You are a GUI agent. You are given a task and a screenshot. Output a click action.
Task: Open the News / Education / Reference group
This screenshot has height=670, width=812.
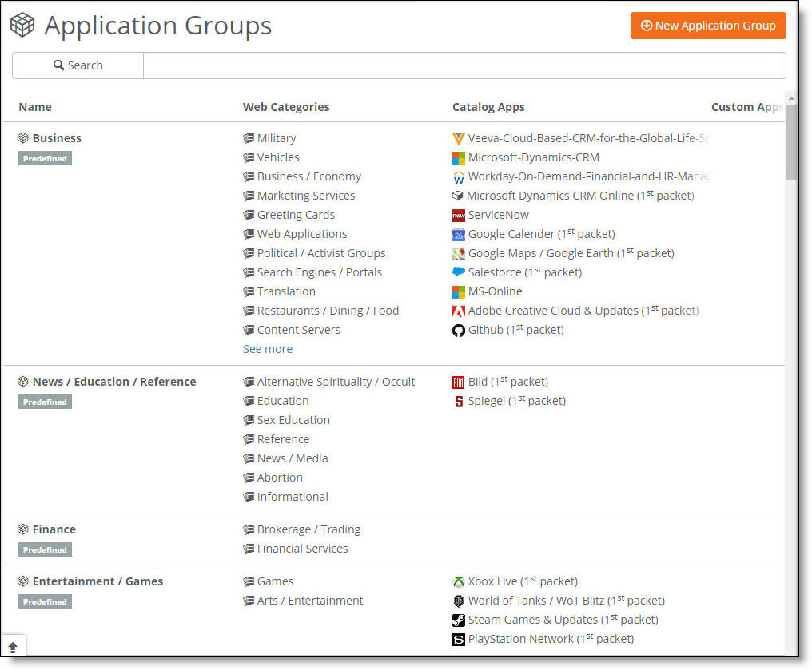114,382
